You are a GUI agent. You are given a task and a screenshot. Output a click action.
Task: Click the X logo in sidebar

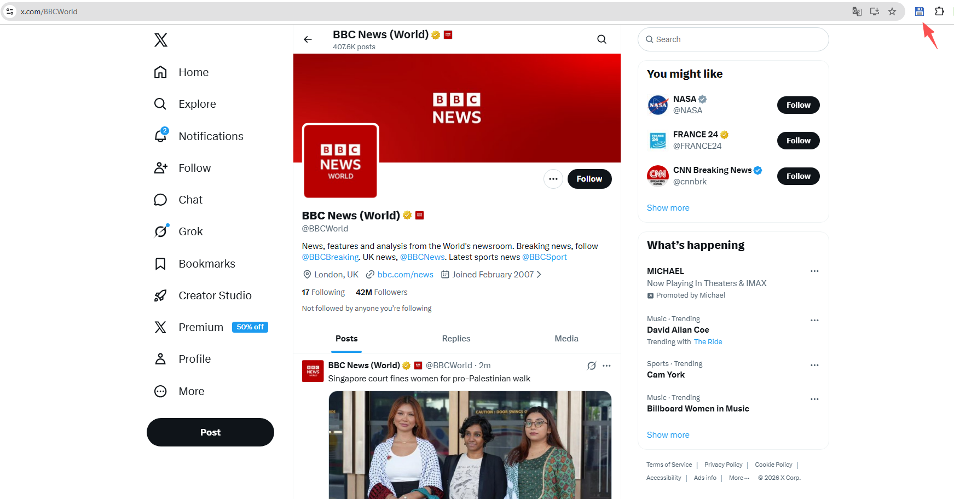161,40
